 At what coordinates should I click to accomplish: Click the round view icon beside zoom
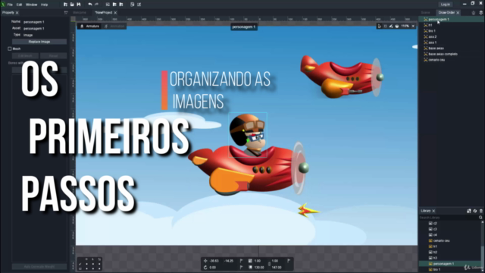tap(397, 27)
